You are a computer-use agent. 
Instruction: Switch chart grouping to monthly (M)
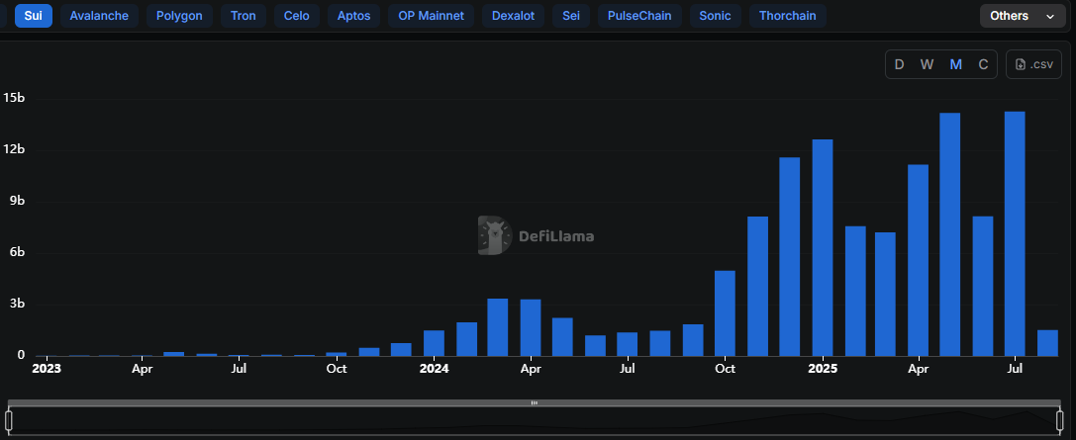(955, 64)
